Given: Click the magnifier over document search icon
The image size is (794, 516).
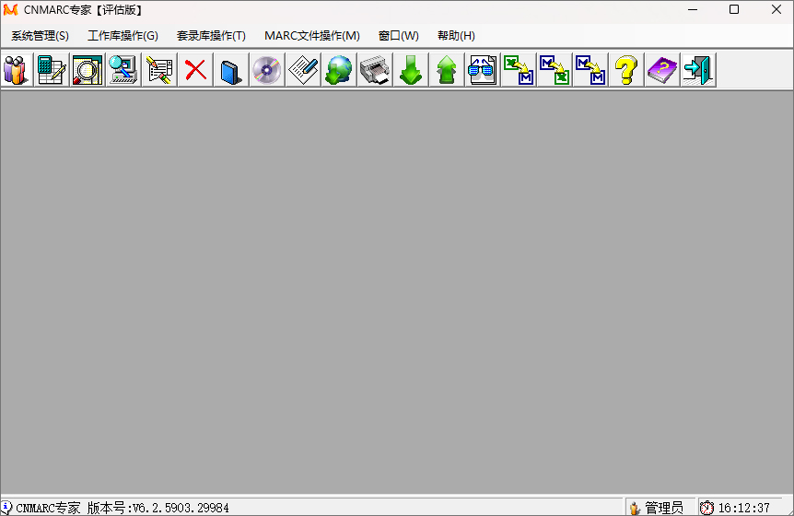Looking at the screenshot, I should pos(88,70).
